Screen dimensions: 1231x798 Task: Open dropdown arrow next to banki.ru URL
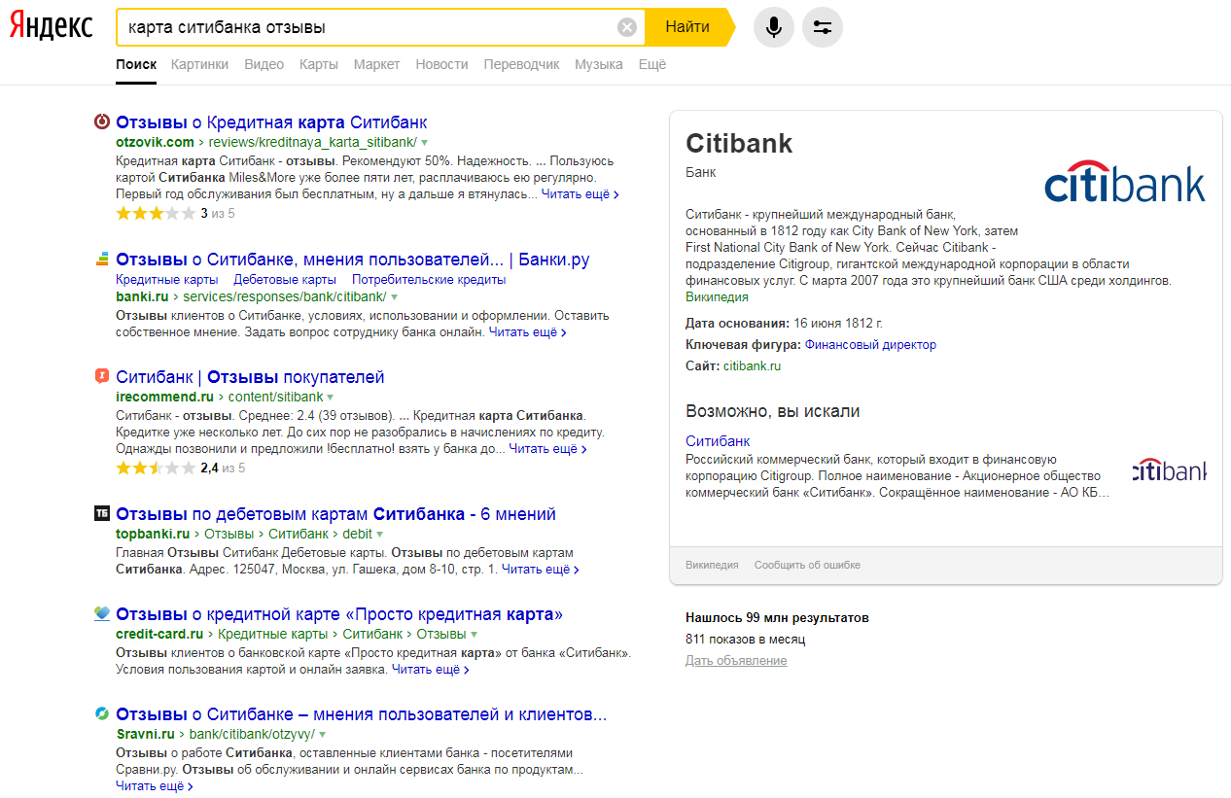(394, 297)
